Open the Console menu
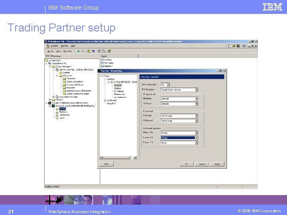The height and width of the screenshot is (215, 287). (x=54, y=46)
